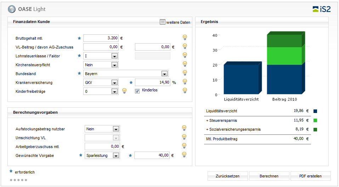Click the Berechnen button
The height and width of the screenshot is (187, 339).
[x=269, y=176]
